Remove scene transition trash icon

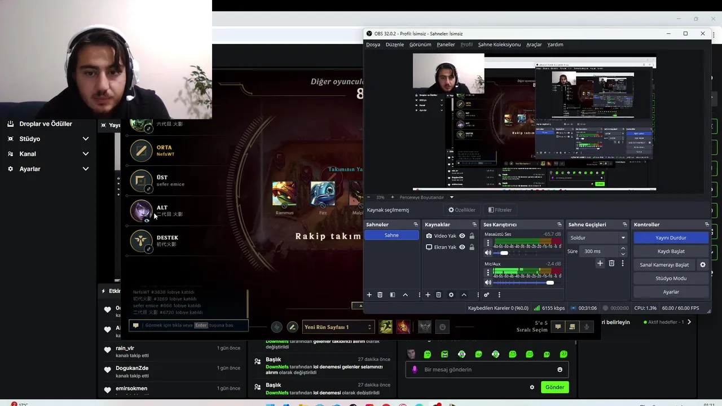[x=611, y=263]
